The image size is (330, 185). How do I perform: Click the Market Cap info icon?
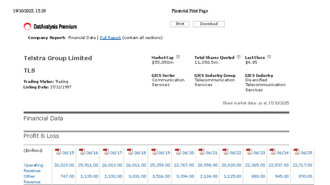pos(178,57)
